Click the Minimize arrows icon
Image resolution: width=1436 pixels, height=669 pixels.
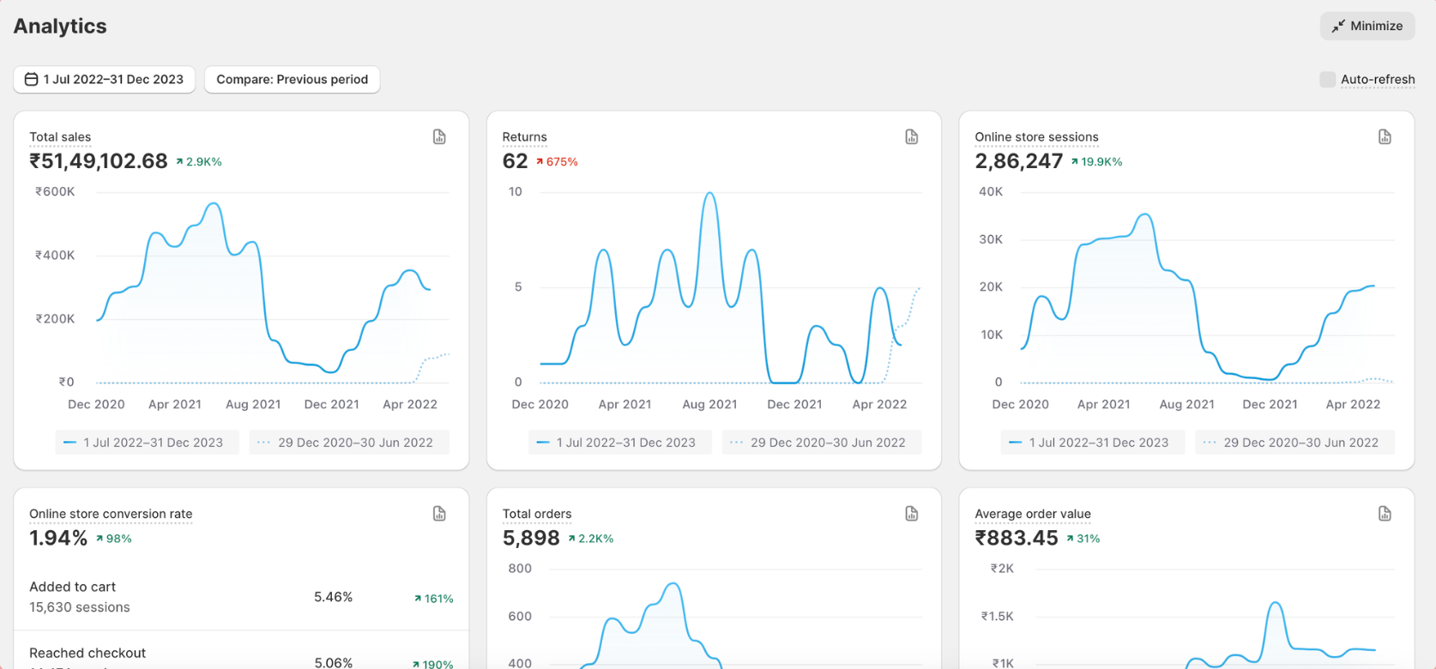pos(1337,27)
